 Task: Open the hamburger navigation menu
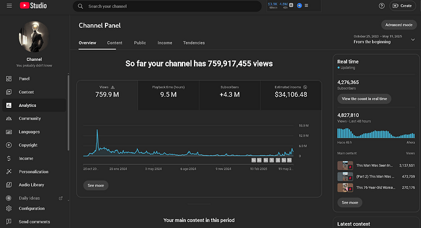coord(9,5)
